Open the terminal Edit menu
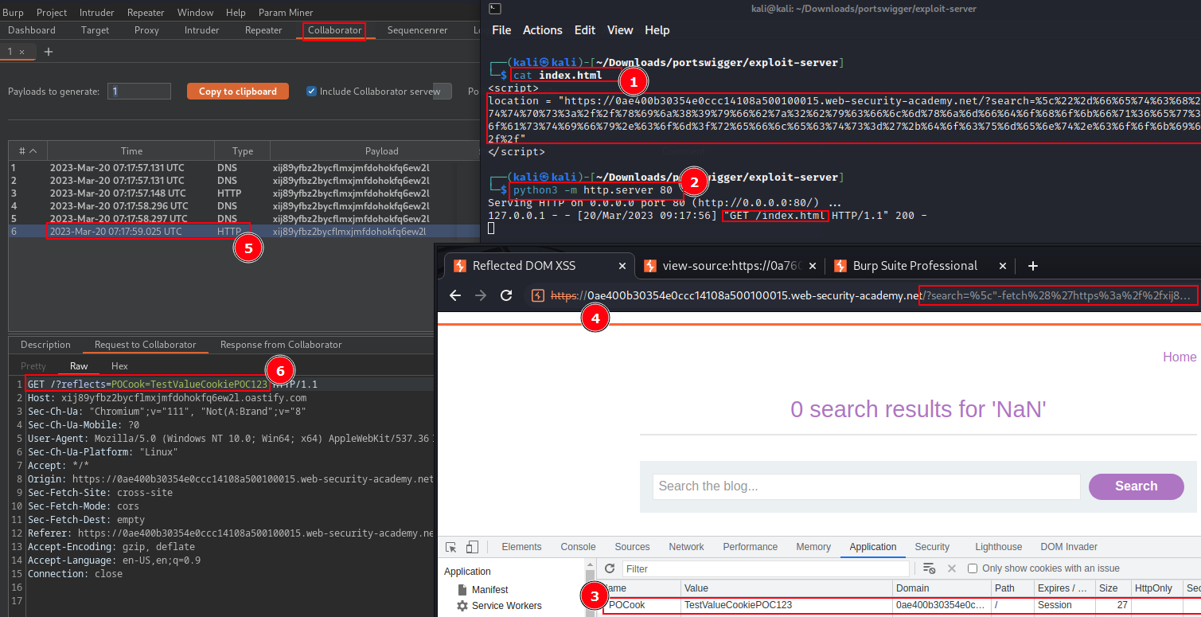The image size is (1201, 617). tap(585, 30)
